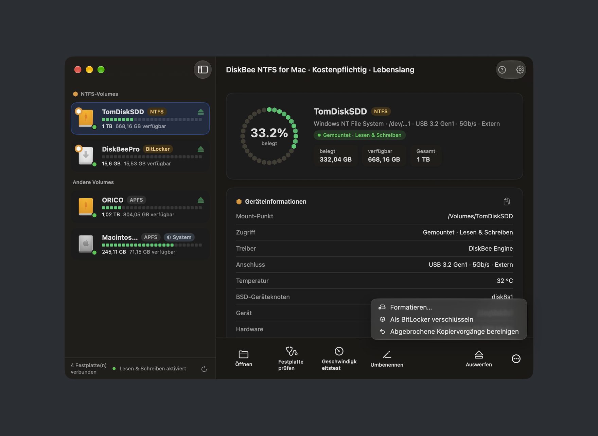Select the ORICO volume row
Screen dimensions: 598x436
point(140,207)
